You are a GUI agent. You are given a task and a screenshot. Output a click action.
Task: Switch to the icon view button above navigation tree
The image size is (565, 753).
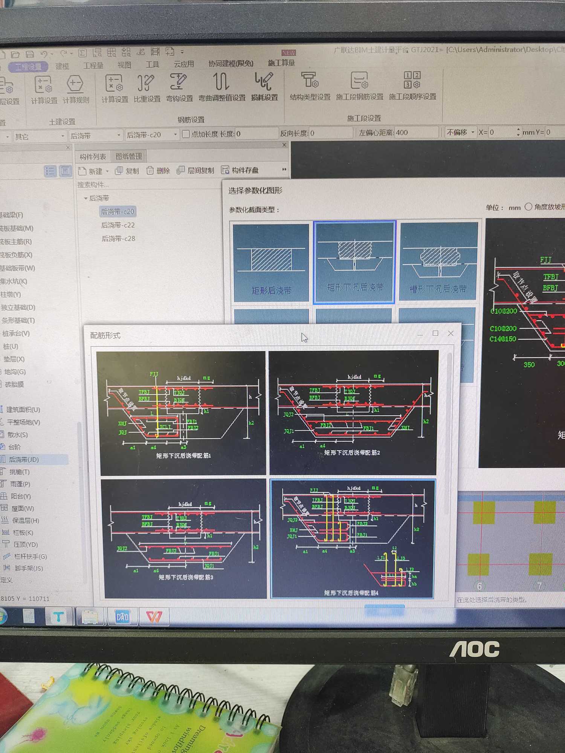(66, 171)
